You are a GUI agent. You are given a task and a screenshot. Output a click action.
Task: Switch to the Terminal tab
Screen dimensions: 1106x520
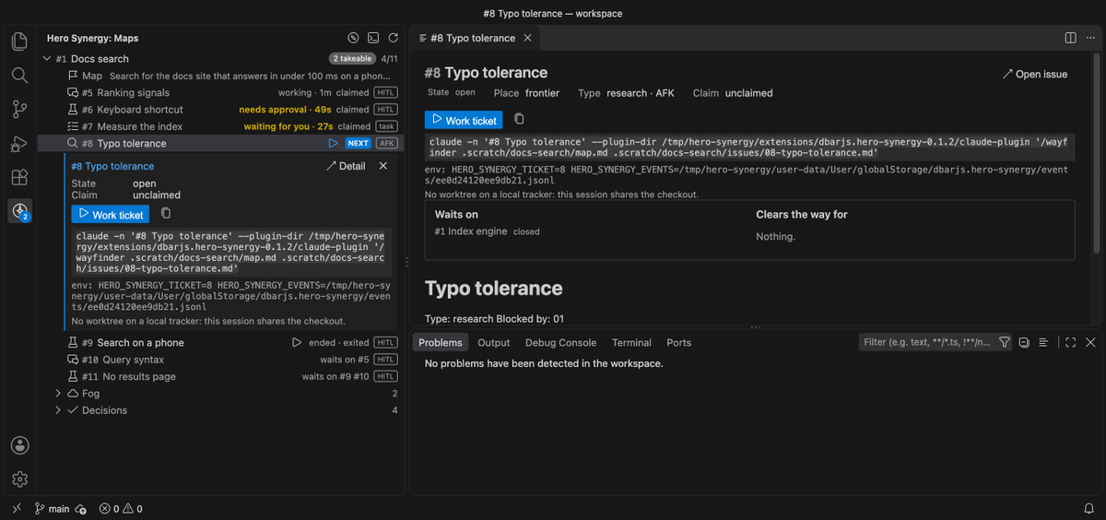click(x=631, y=342)
